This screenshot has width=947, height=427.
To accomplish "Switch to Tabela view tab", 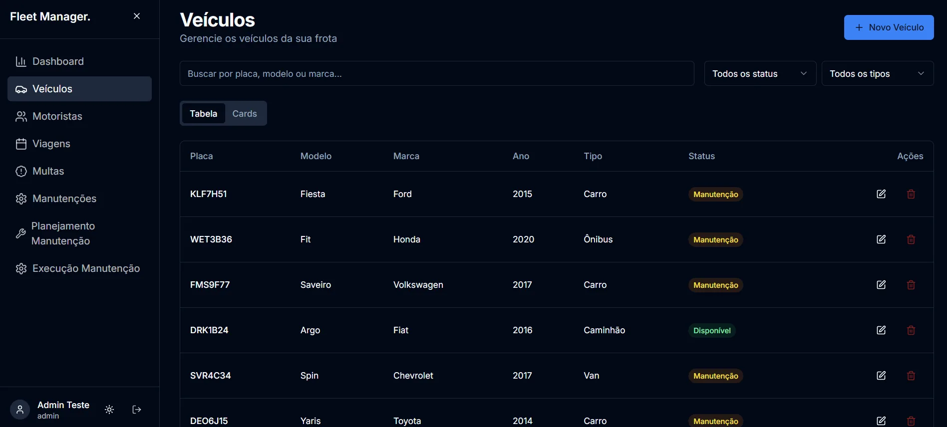I will (203, 113).
